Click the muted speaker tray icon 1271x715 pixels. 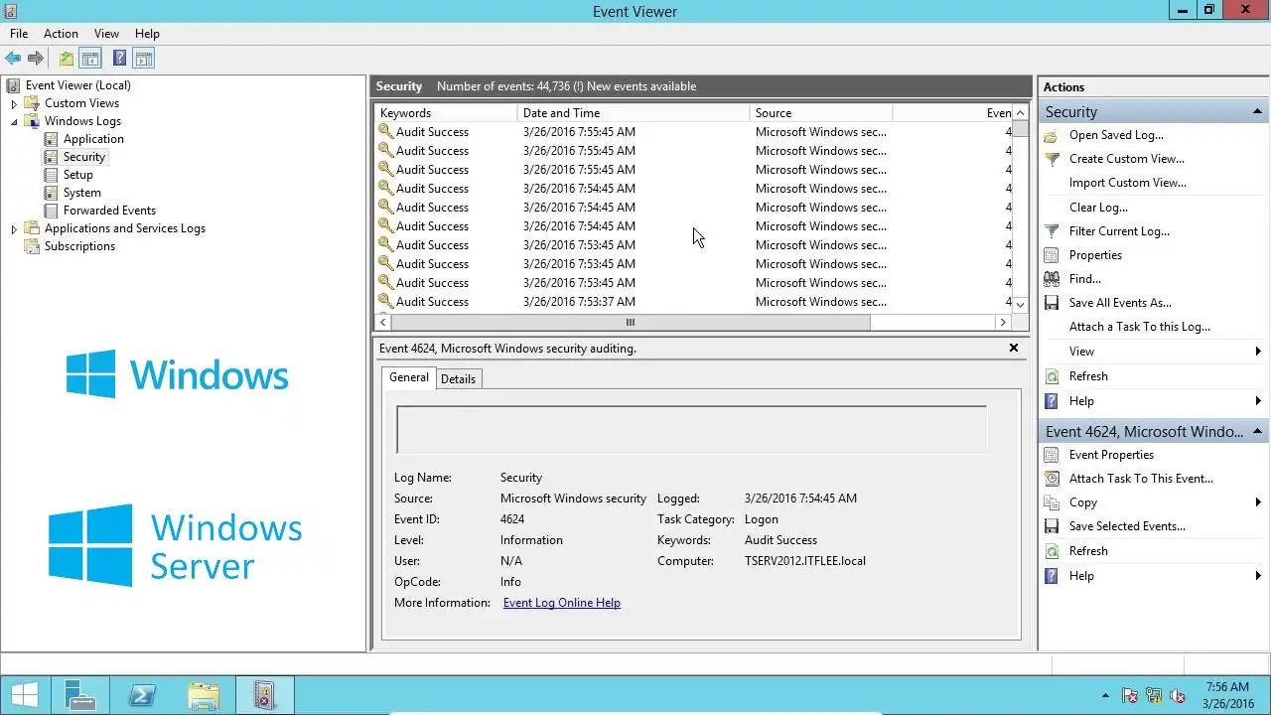(x=1178, y=696)
